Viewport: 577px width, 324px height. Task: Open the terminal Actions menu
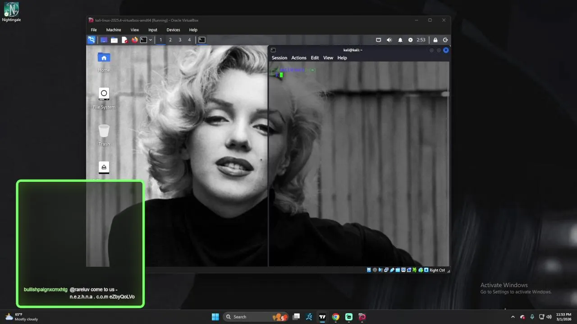point(298,58)
